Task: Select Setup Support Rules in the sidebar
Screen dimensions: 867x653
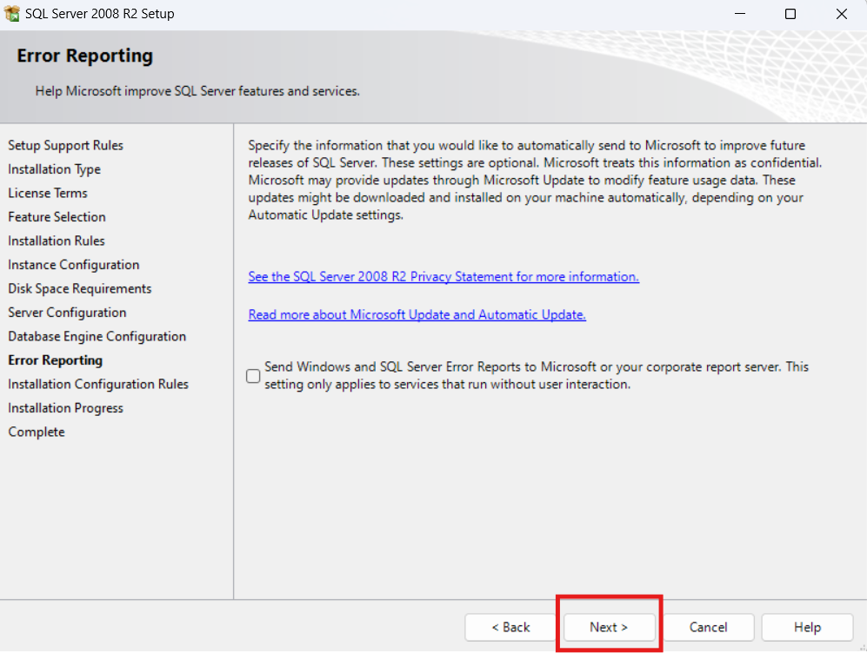Action: coord(65,145)
